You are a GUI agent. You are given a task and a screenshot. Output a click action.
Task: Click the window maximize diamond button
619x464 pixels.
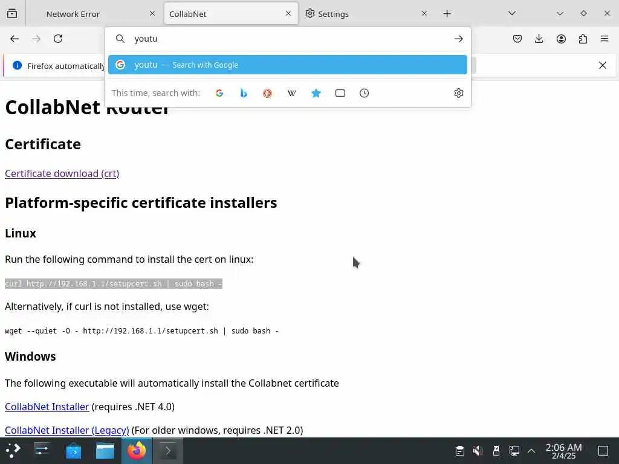coord(583,13)
